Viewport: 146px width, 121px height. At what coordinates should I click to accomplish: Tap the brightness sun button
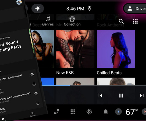(x=38, y=8)
